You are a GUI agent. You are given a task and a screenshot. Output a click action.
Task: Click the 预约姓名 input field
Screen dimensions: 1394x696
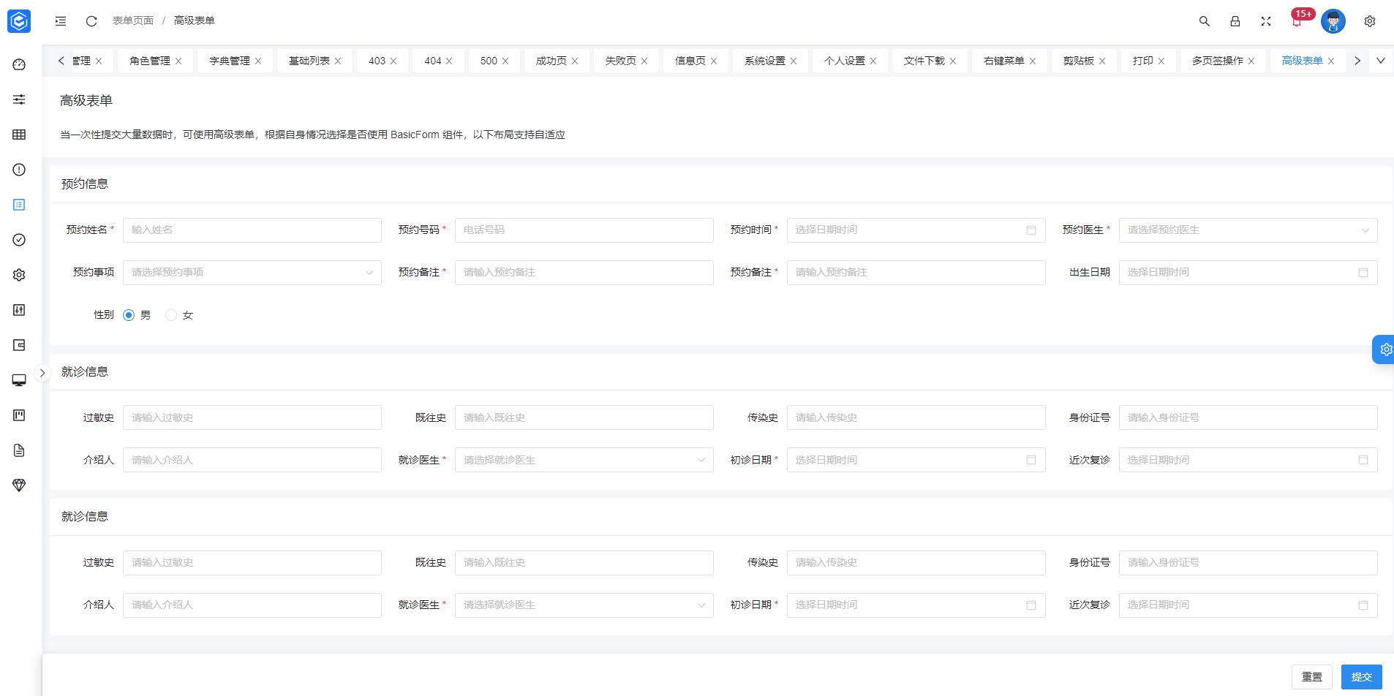tap(252, 230)
